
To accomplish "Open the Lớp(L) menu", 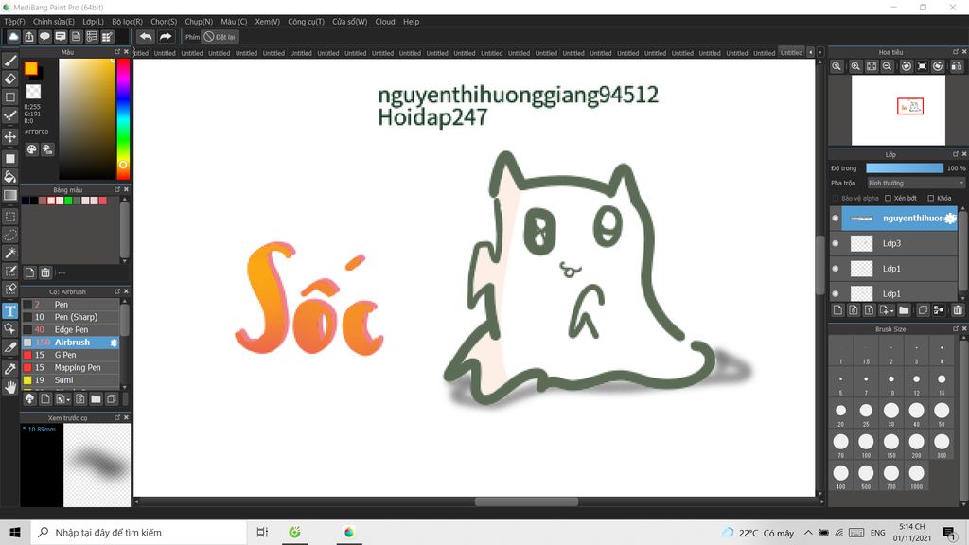I will 94,22.
